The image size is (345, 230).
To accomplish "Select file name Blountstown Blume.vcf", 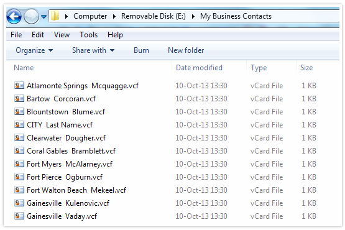I will point(66,112).
